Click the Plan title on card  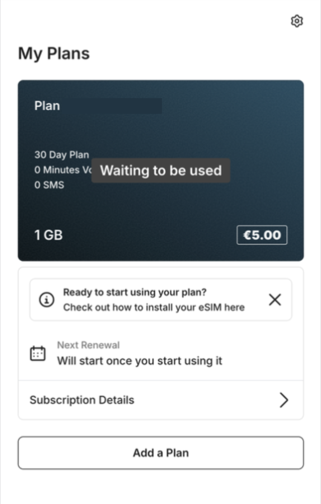coord(47,106)
